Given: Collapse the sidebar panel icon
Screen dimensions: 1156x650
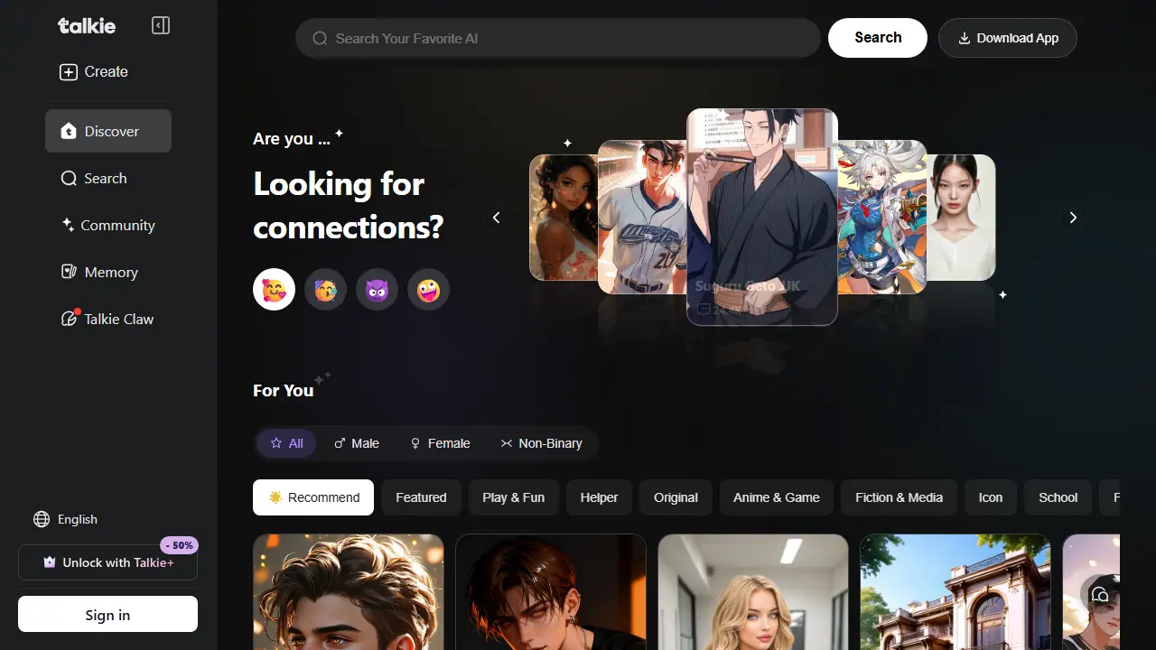Looking at the screenshot, I should 161,25.
